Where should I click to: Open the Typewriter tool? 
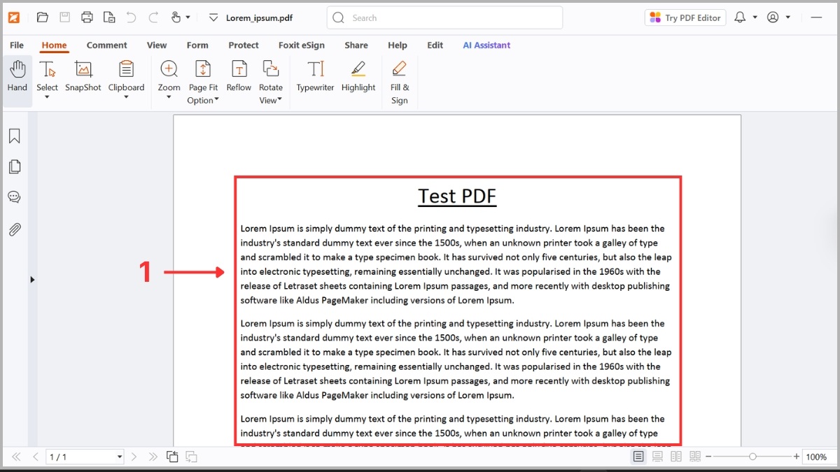(315, 77)
